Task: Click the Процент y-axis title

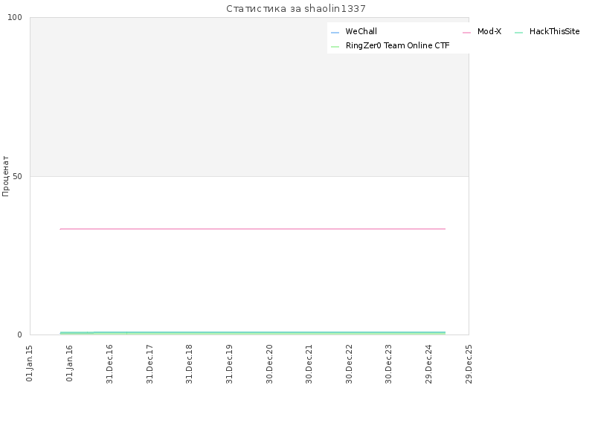Action: tap(5, 176)
